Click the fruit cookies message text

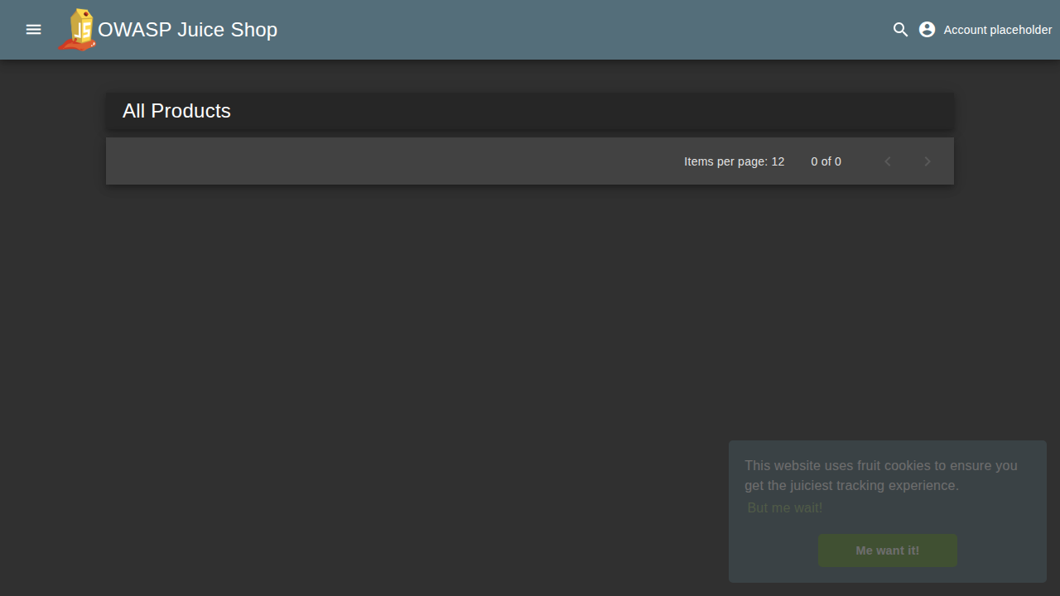point(880,465)
